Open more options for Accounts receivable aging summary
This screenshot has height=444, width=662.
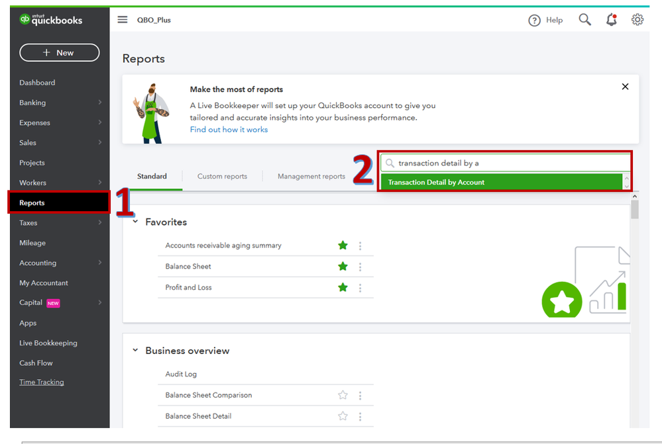pyautogui.click(x=360, y=246)
